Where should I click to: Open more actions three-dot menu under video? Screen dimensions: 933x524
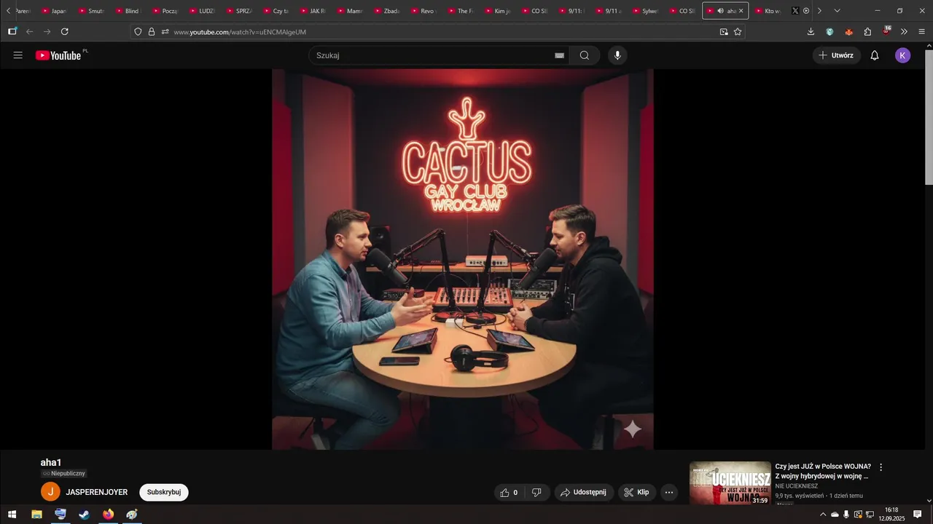click(x=669, y=493)
